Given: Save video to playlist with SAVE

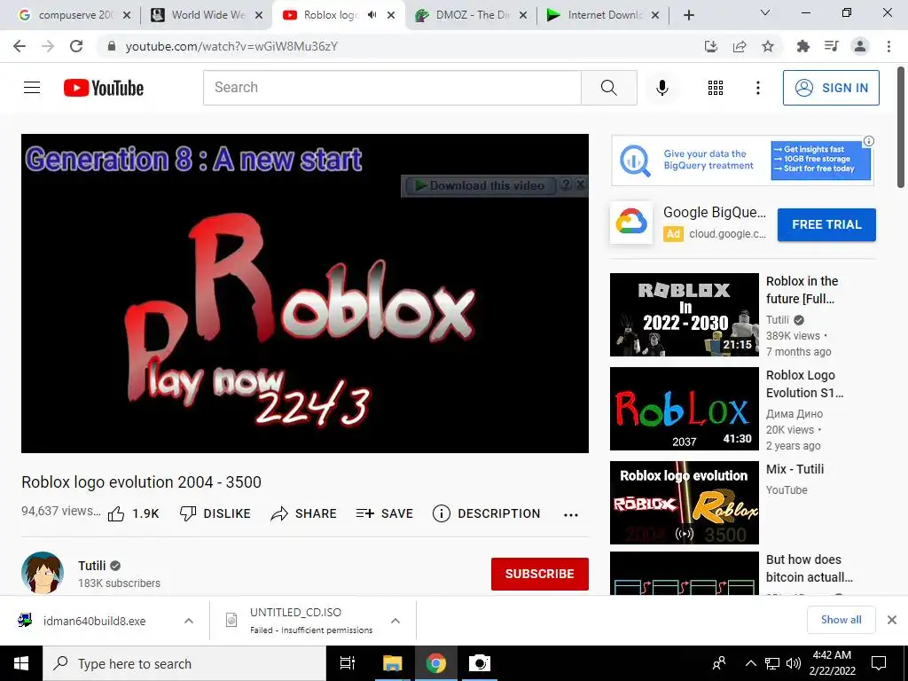Looking at the screenshot, I should point(385,513).
